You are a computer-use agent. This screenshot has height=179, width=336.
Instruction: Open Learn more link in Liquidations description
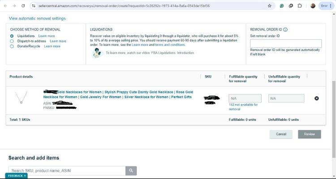pos(140,45)
